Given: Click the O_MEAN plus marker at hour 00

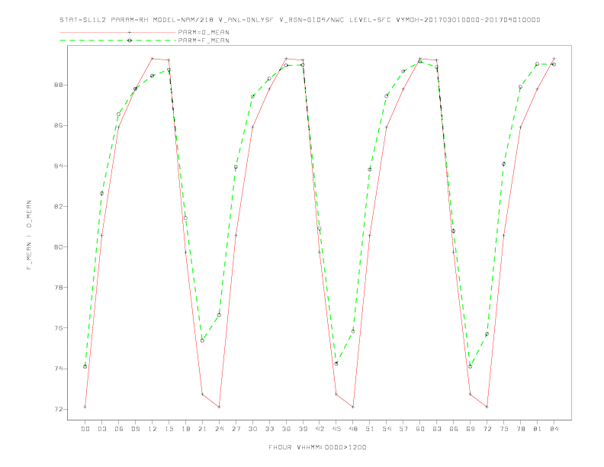Looking at the screenshot, I should pyautogui.click(x=85, y=407).
